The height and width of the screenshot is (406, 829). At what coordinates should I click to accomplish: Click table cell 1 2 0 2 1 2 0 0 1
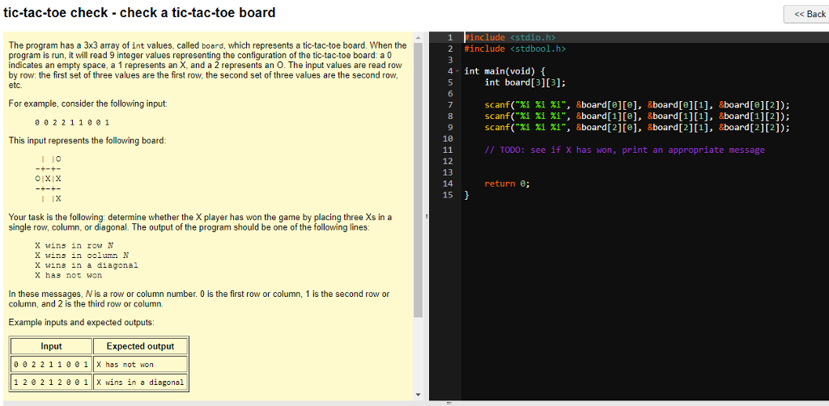pos(51,383)
